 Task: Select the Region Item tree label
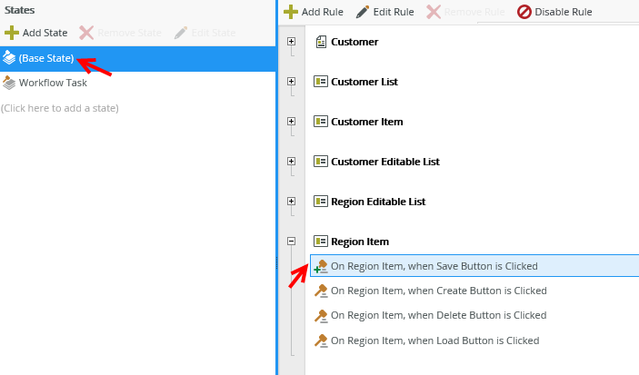[360, 242]
